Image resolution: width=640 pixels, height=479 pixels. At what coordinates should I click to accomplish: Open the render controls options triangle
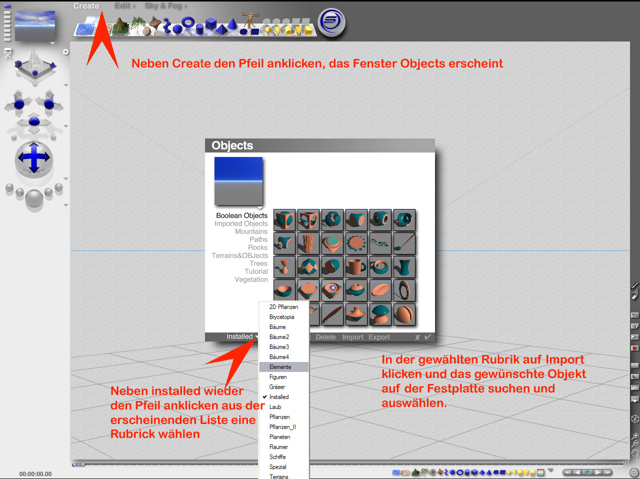(x=65, y=205)
